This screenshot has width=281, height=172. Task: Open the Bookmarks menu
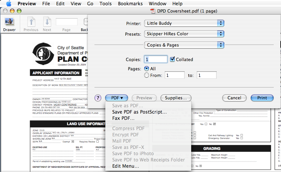click(x=130, y=4)
